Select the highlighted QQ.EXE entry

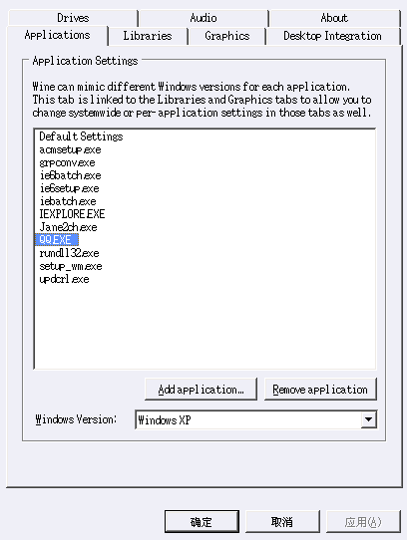coord(57,240)
